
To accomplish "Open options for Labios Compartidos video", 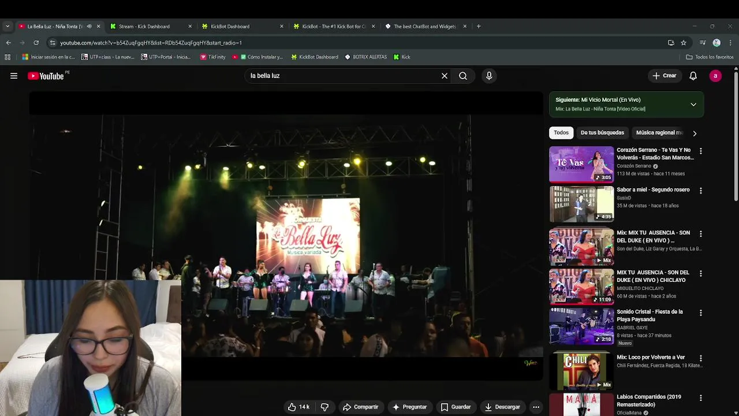I will 701,398.
